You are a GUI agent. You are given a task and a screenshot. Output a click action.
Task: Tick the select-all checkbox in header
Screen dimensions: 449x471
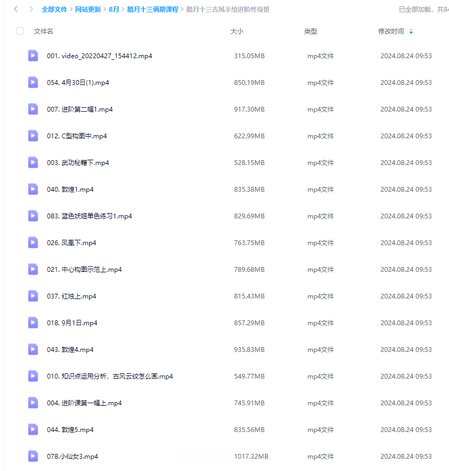tap(20, 31)
